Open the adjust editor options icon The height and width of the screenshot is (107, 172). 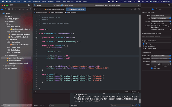pos(135,9)
